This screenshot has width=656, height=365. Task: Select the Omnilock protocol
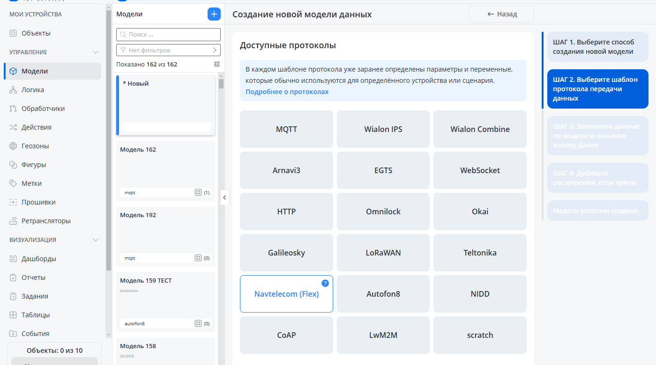click(383, 212)
